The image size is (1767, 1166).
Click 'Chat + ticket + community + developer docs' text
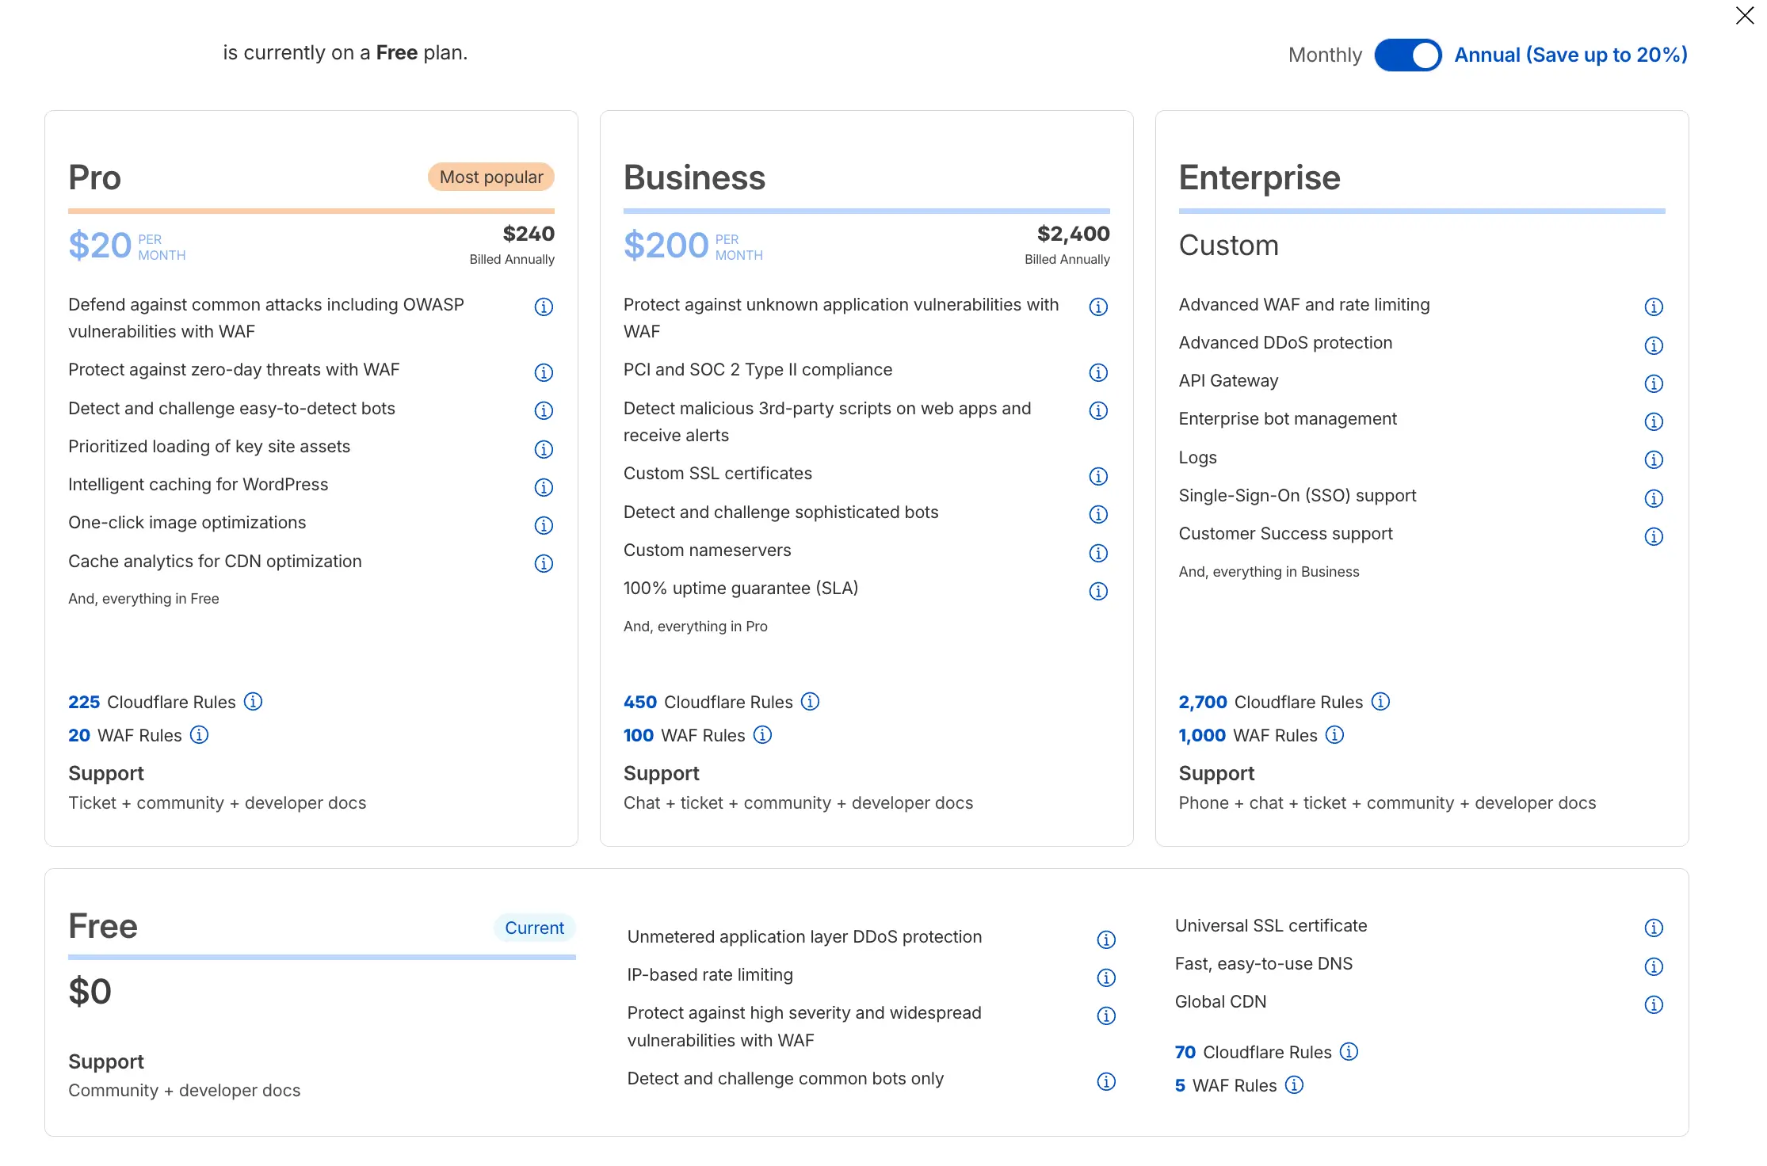click(798, 803)
